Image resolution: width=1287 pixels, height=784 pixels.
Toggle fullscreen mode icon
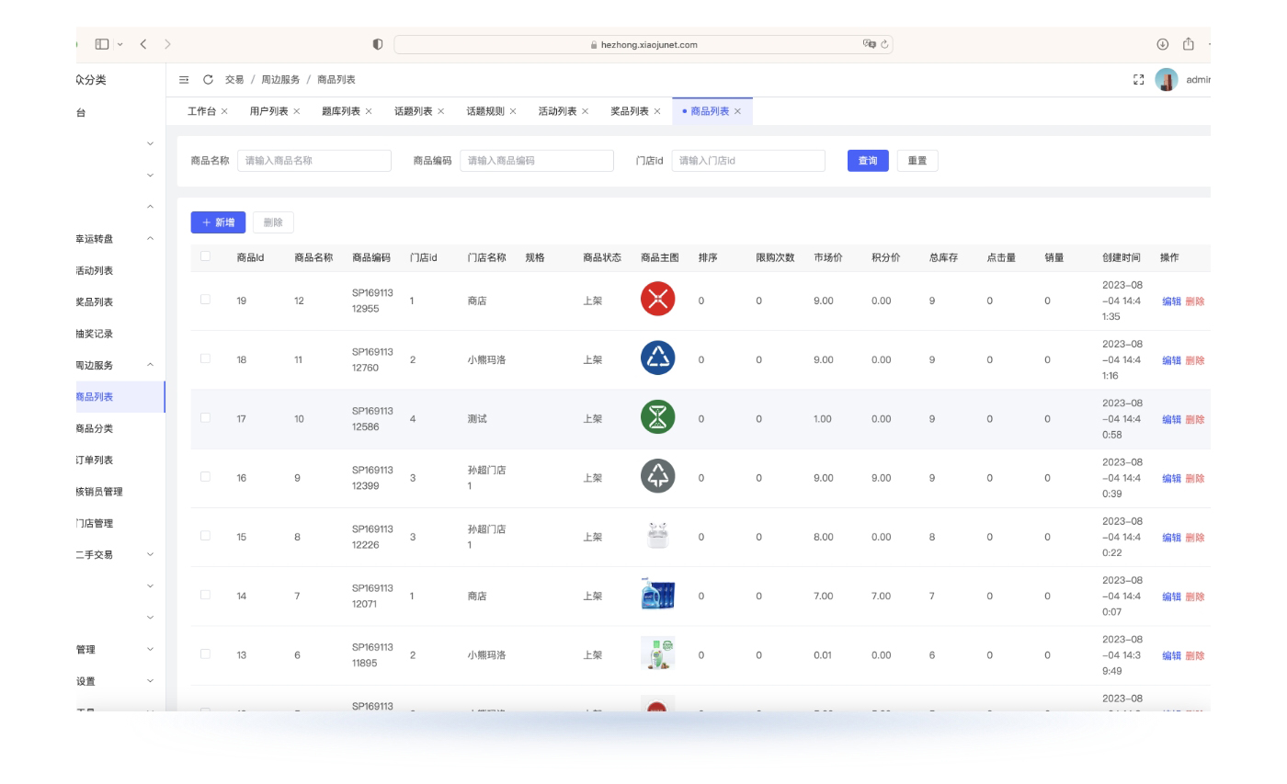(x=1139, y=80)
